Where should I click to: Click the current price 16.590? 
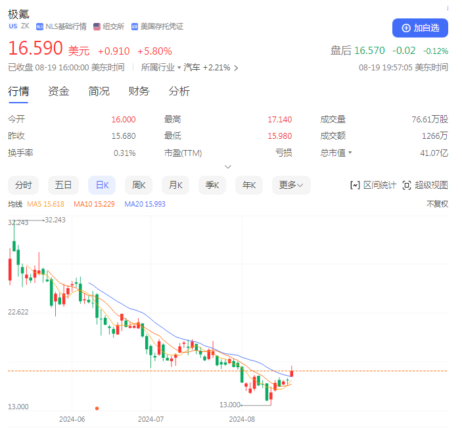pos(35,48)
